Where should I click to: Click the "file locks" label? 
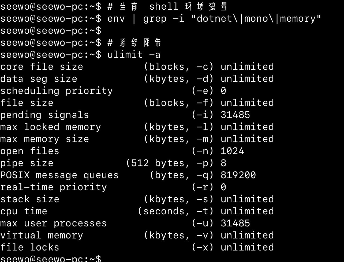pos(30,248)
